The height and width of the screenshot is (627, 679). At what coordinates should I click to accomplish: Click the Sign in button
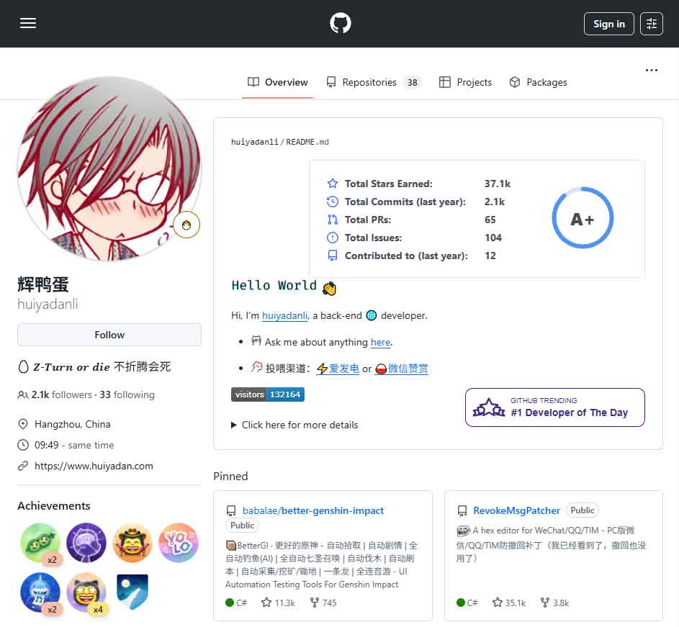pyautogui.click(x=608, y=24)
